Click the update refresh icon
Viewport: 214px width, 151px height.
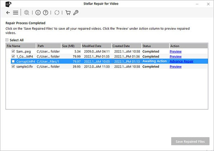pos(57,13)
